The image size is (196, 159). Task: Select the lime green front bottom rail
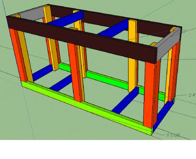tap(86, 107)
